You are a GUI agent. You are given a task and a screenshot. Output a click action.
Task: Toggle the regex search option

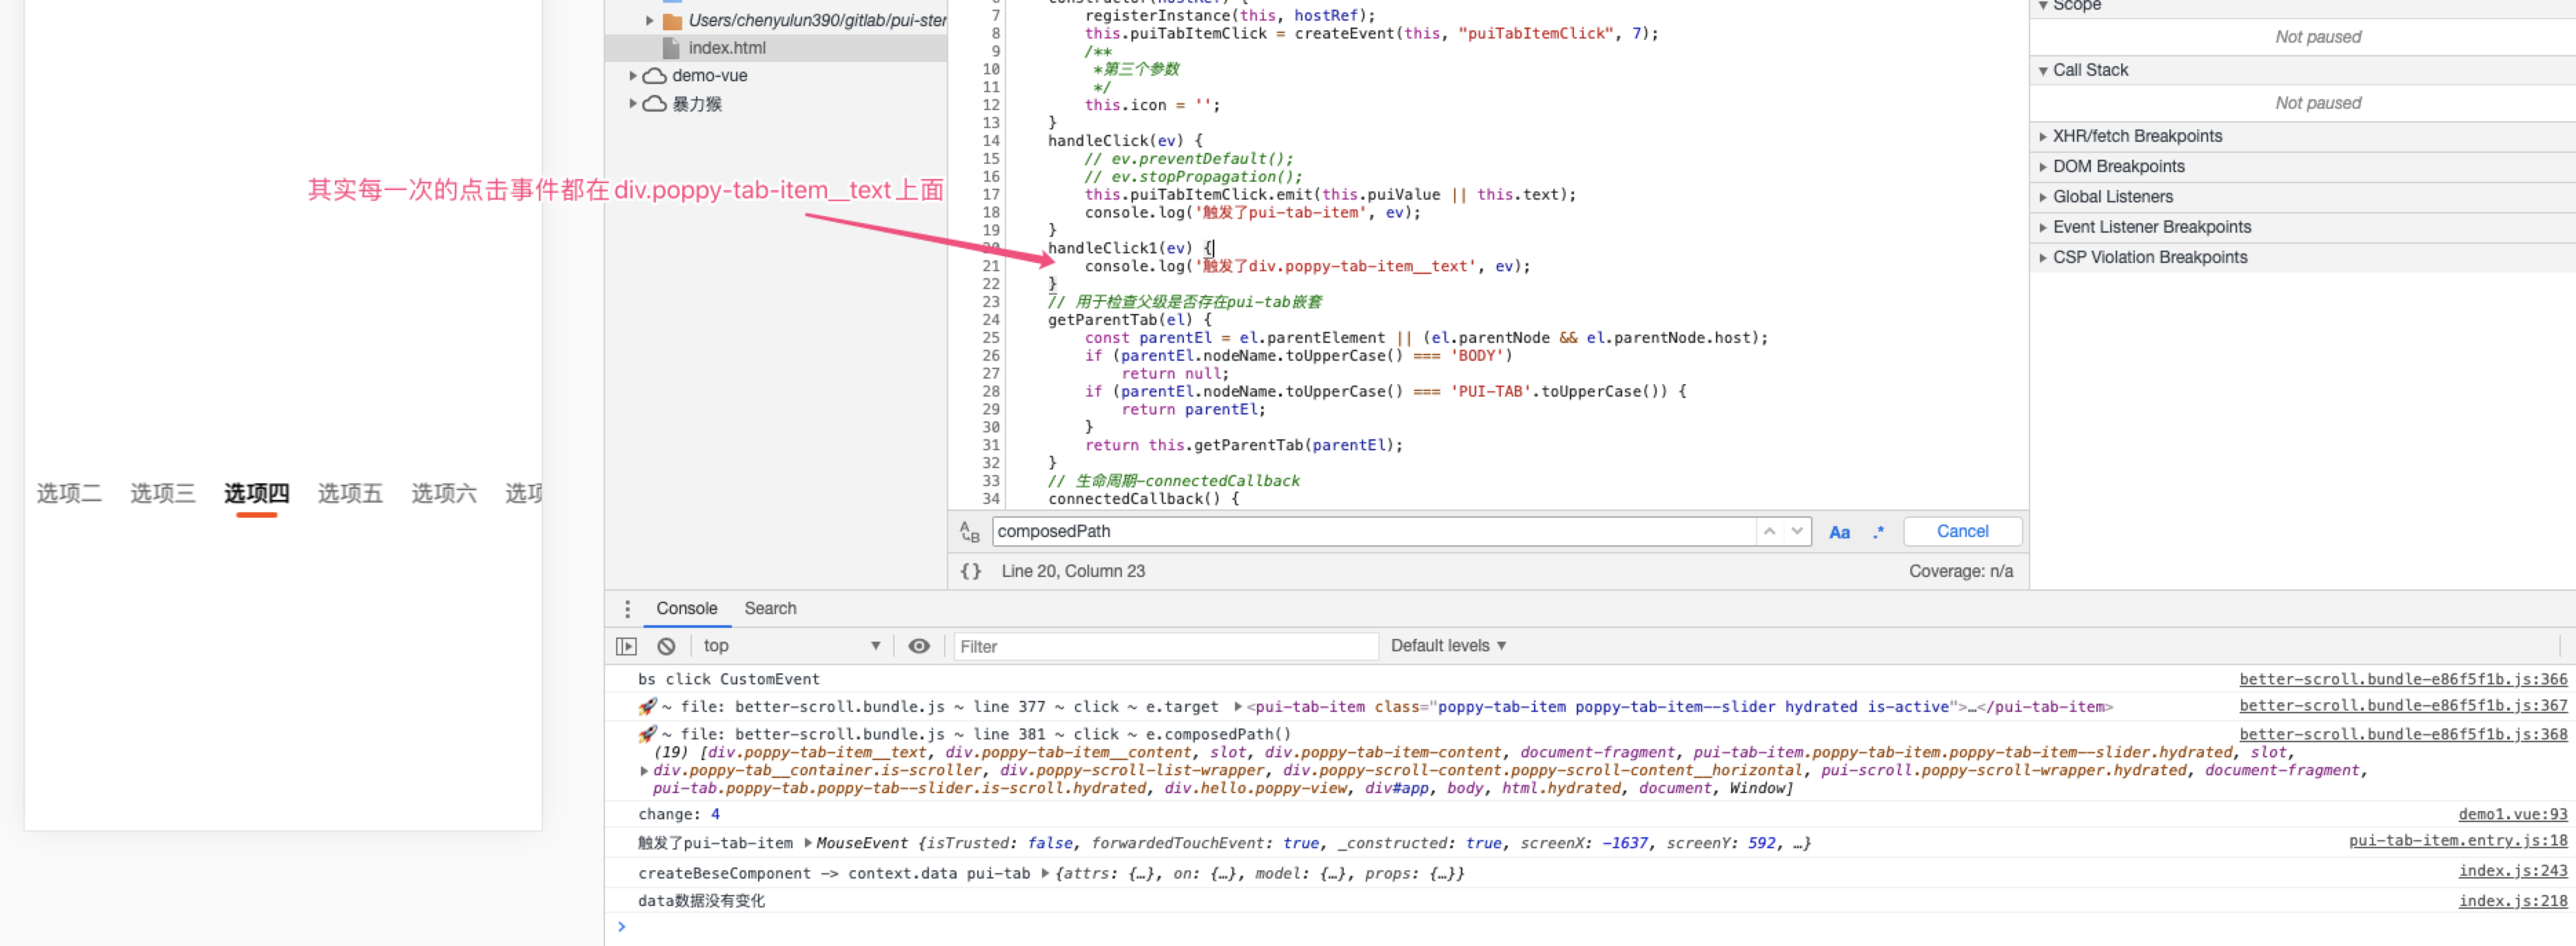[1877, 532]
